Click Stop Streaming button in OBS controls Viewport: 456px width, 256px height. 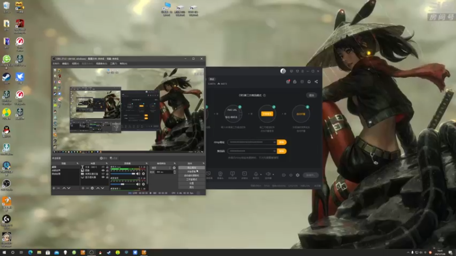(x=192, y=167)
